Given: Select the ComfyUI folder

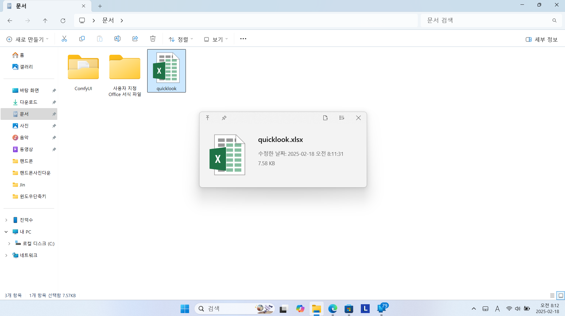Looking at the screenshot, I should point(83,73).
